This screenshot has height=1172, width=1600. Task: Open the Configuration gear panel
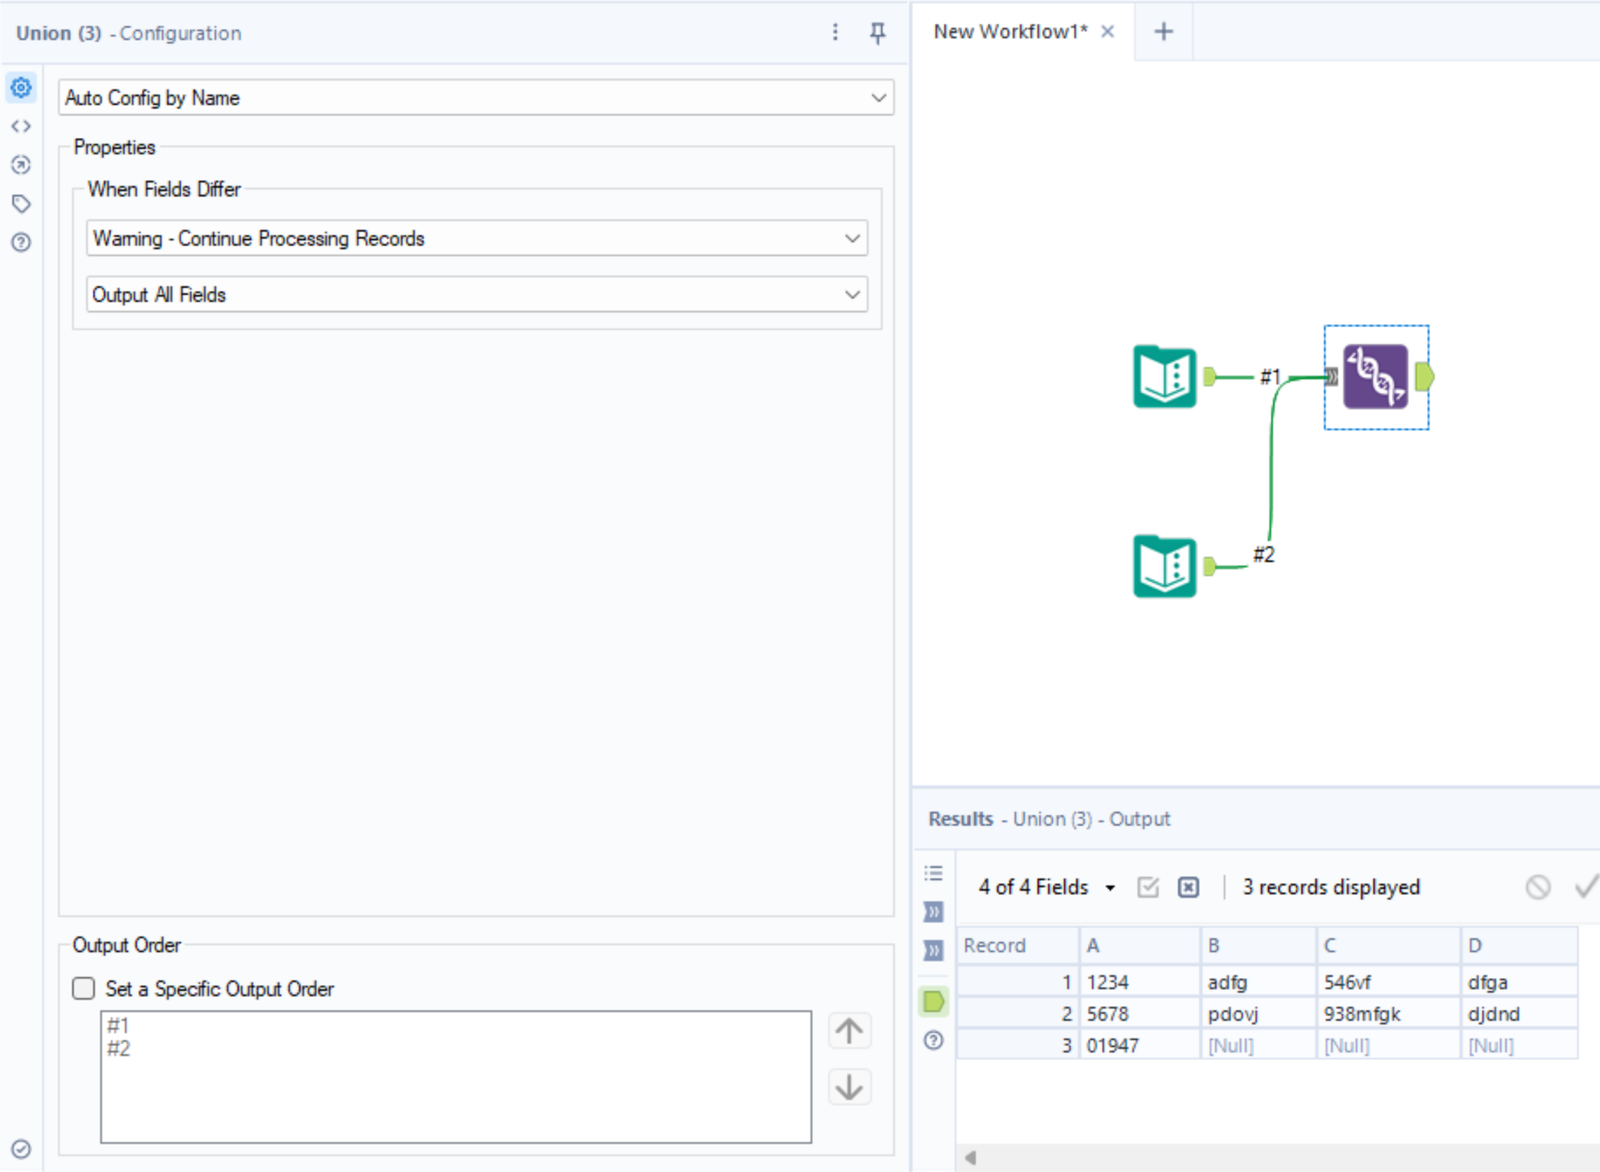(20, 87)
